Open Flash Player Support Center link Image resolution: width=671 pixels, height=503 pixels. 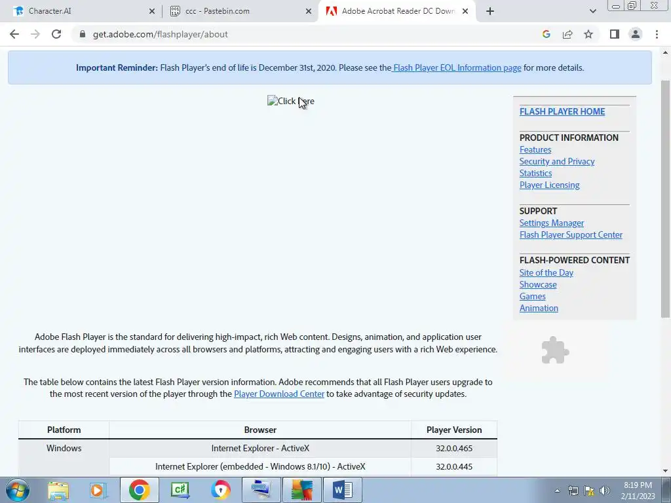click(x=571, y=235)
